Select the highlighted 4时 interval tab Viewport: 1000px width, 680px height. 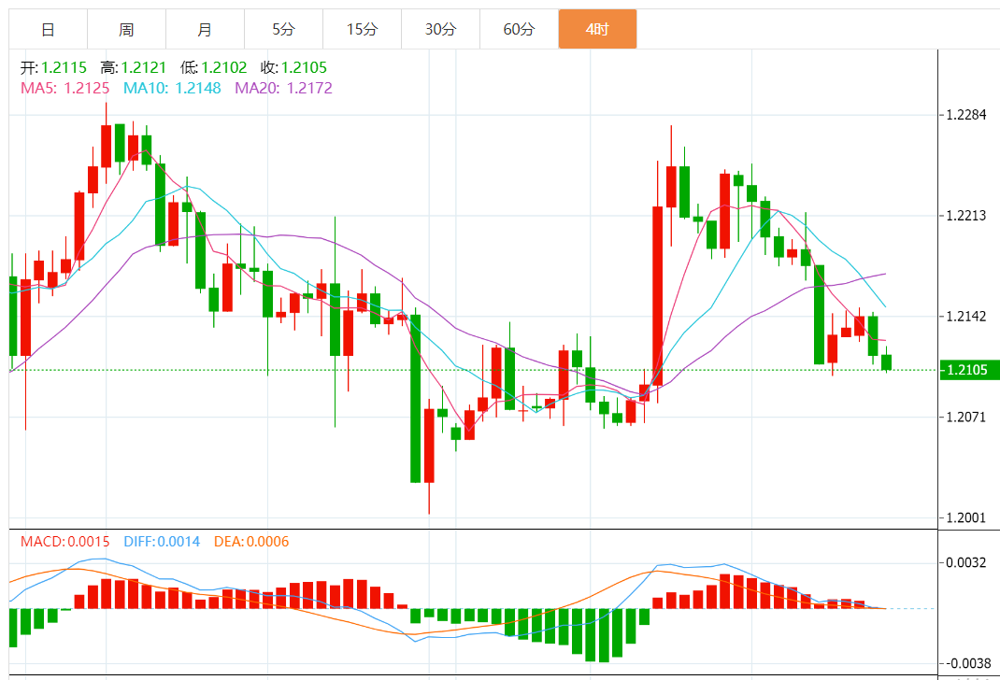597,29
